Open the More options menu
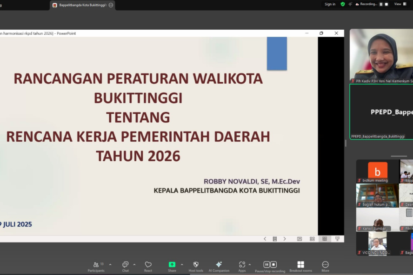The width and height of the screenshot is (413, 275). click(325, 266)
